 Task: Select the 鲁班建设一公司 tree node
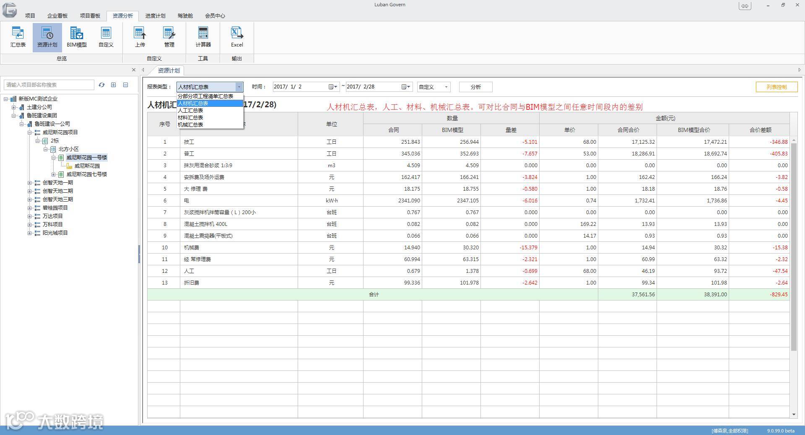[x=52, y=124]
